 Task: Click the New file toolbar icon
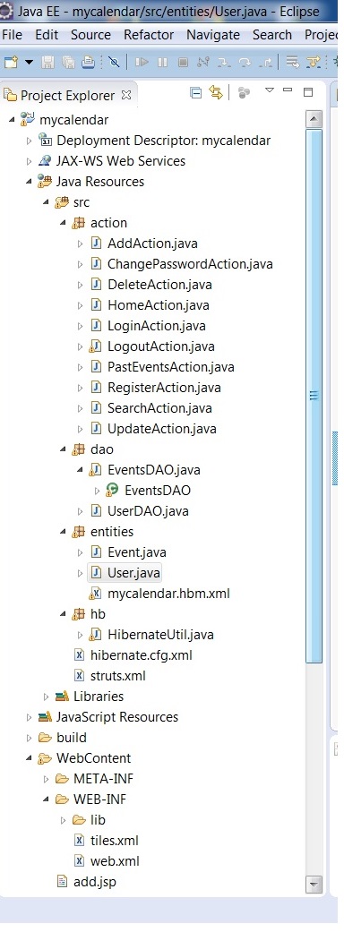click(x=11, y=61)
